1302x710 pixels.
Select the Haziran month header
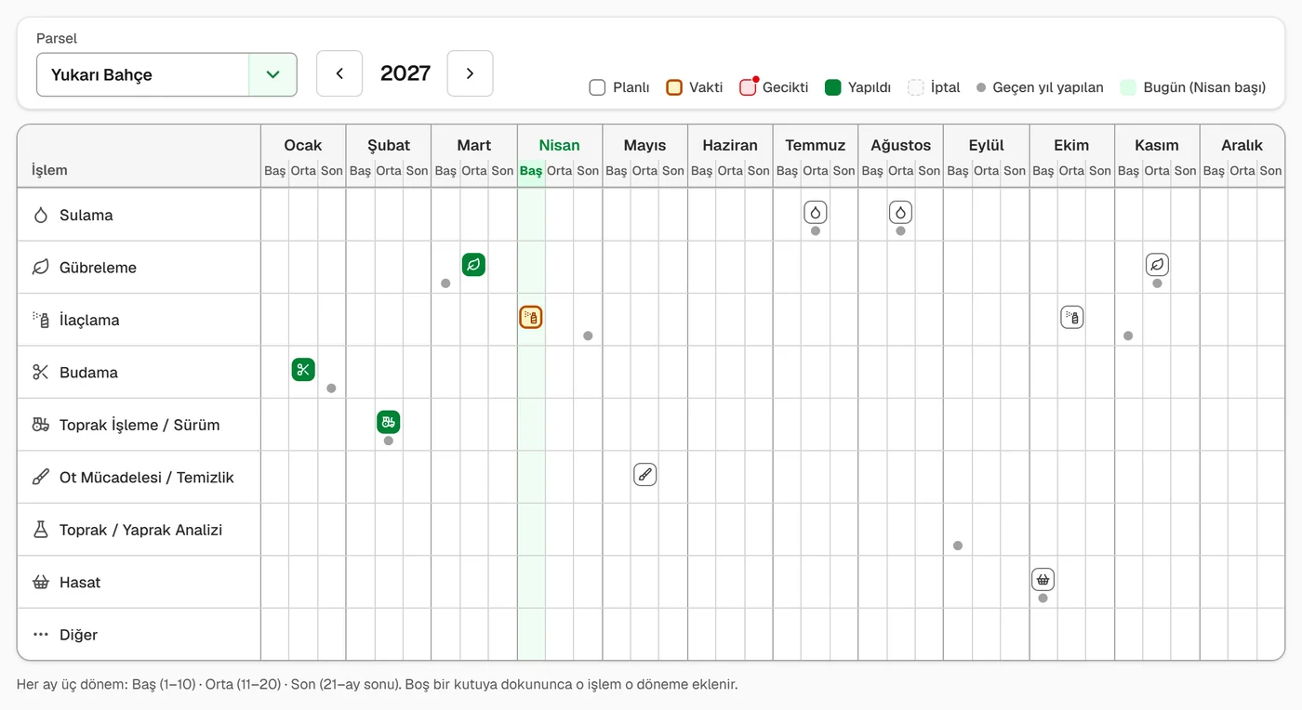click(x=730, y=145)
